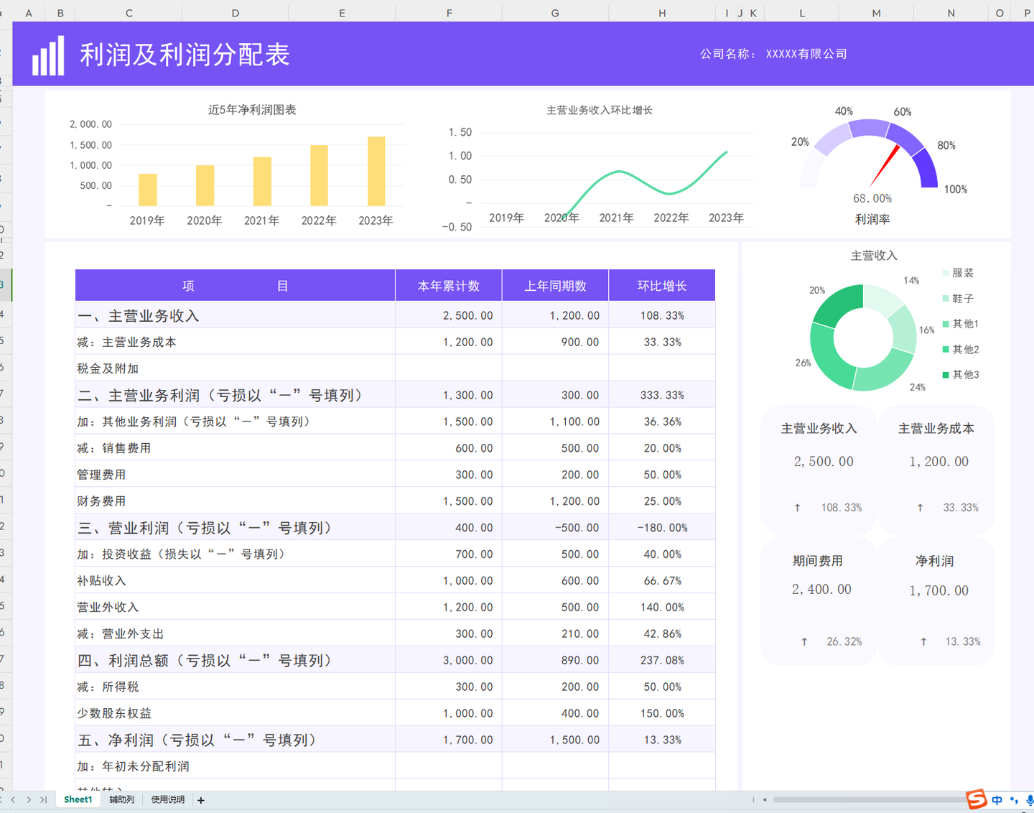Click 其他3 legend swatch in donut chart
The height and width of the screenshot is (813, 1034).
tap(946, 375)
